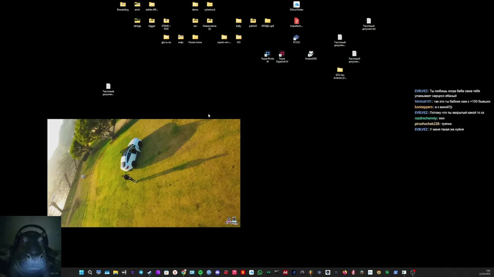This screenshot has height=277, width=494.
Task: Open the Новая папка (2) folder
Action: [210, 24]
